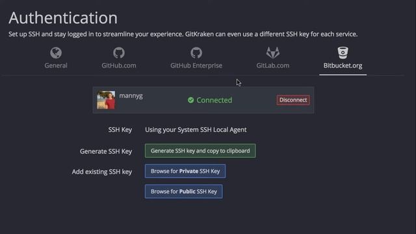
Task: Click the GitLab.com fox icon
Action: 273,53
